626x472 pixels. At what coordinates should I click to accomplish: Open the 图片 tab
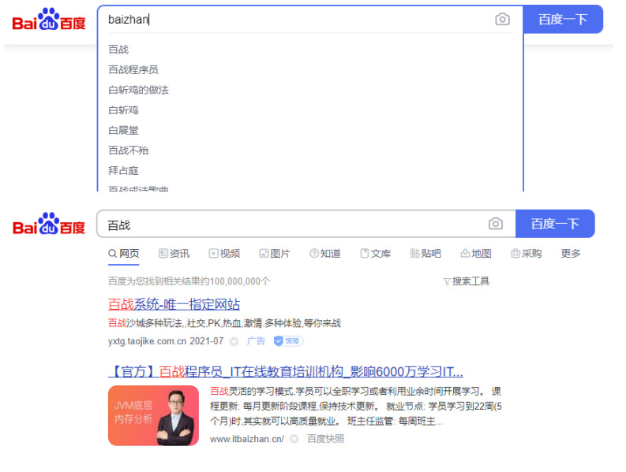click(x=275, y=254)
